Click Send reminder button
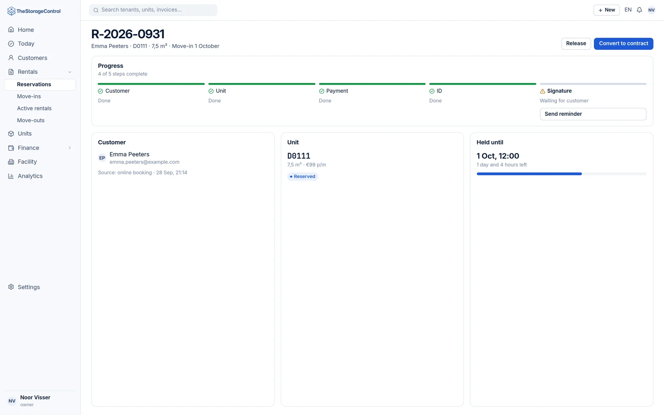This screenshot has height=415, width=664. point(593,114)
